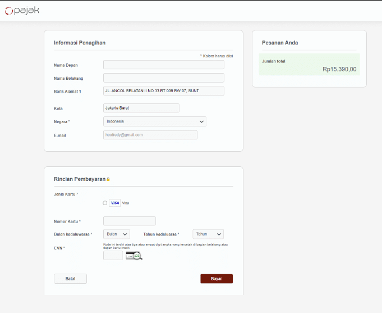Open the Negara country dropdown
The height and width of the screenshot is (313, 382).
155,121
